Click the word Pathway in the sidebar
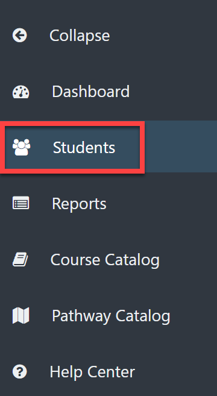Viewport: 217px width, 396px height. coord(81,316)
